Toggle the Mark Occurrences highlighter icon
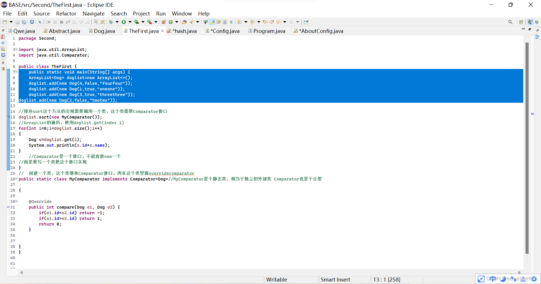Viewport: 541px width, 284px height. point(212,22)
